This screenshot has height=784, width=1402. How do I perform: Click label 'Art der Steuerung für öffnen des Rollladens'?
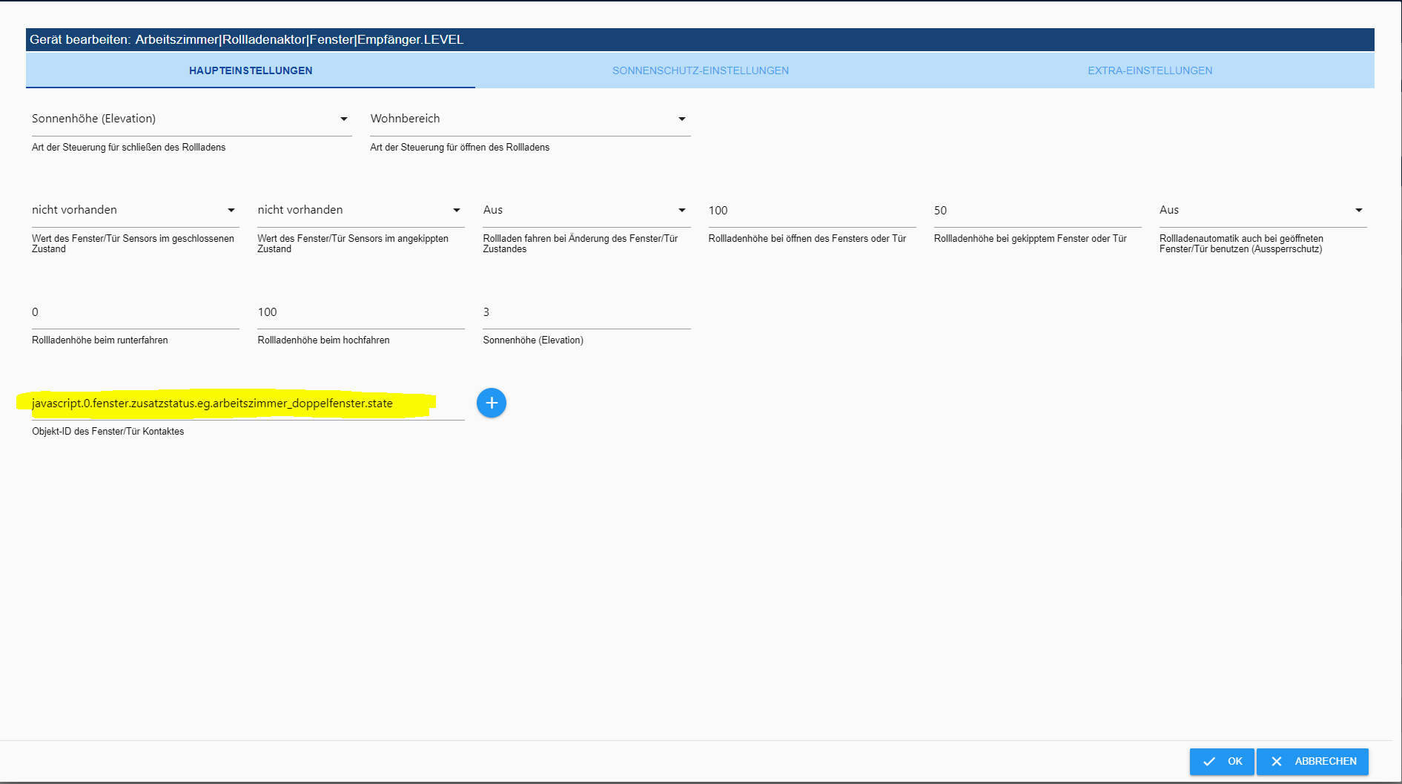pos(460,148)
